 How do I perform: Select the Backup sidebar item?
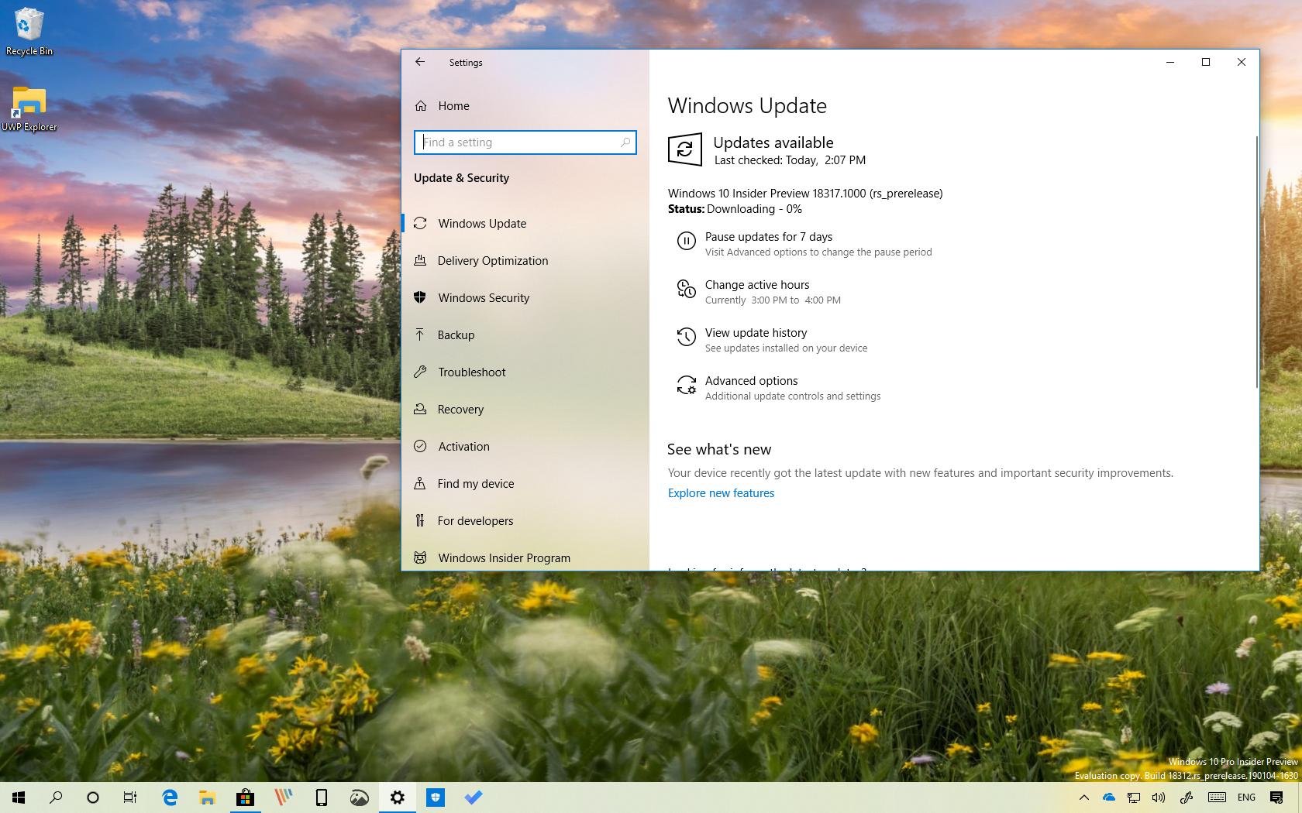click(x=525, y=334)
